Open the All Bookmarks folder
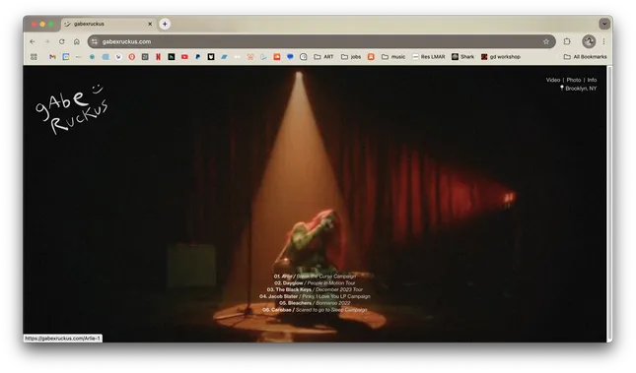The image size is (636, 373). [586, 57]
